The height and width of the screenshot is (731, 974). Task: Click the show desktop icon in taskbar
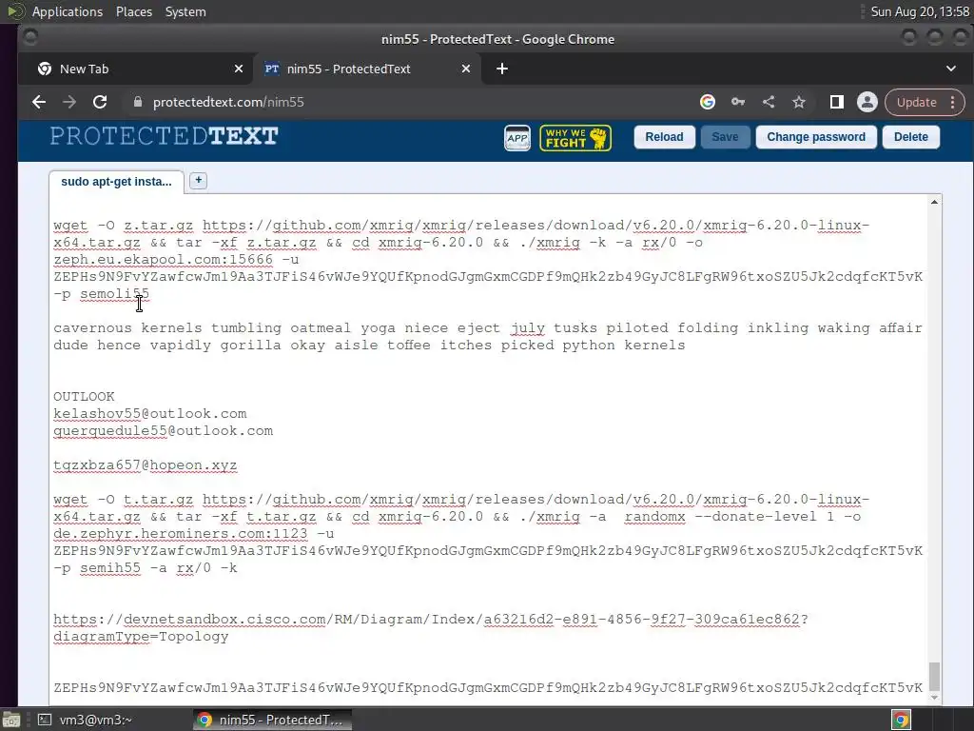[x=10, y=720]
